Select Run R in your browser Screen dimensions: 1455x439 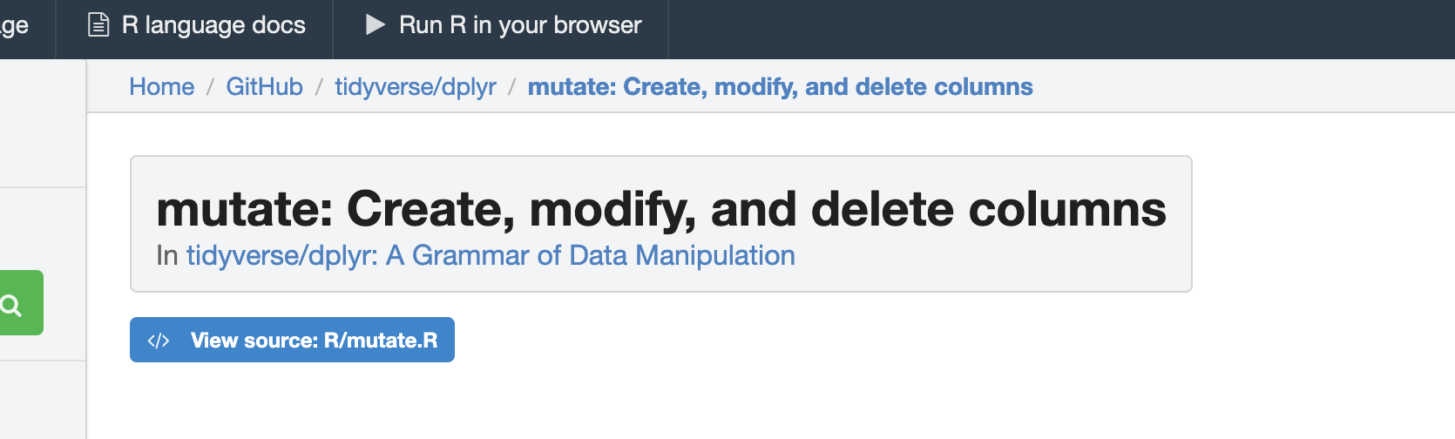519,25
